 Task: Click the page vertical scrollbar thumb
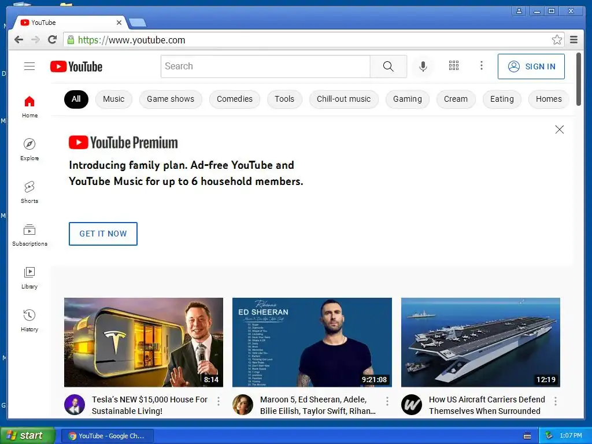(x=578, y=79)
